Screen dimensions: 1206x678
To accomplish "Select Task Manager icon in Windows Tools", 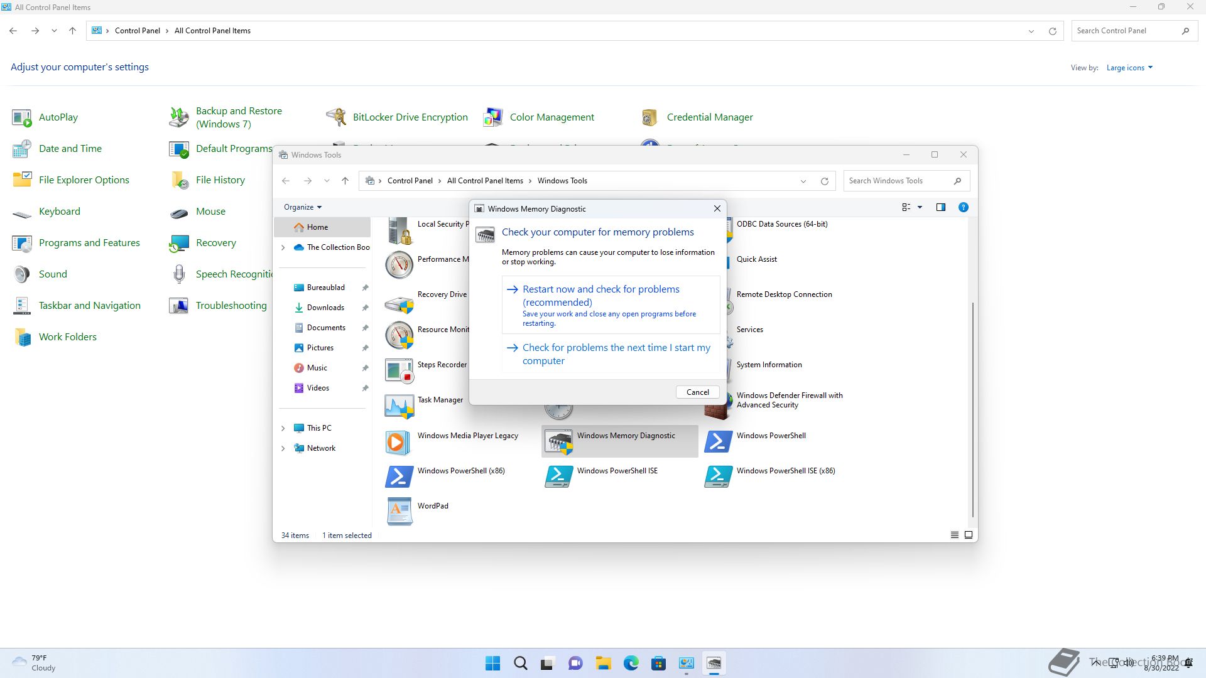I will pyautogui.click(x=399, y=406).
